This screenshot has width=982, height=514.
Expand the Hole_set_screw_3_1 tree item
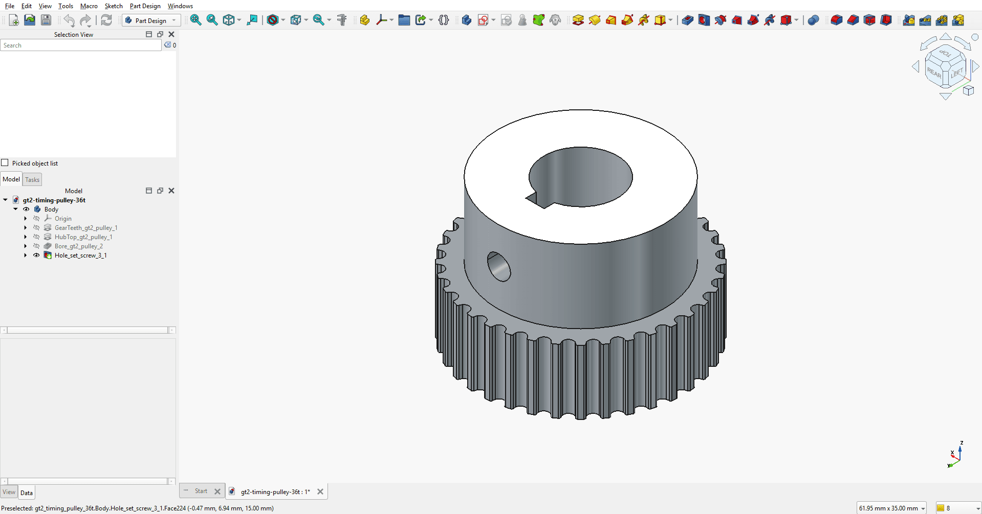click(x=26, y=255)
